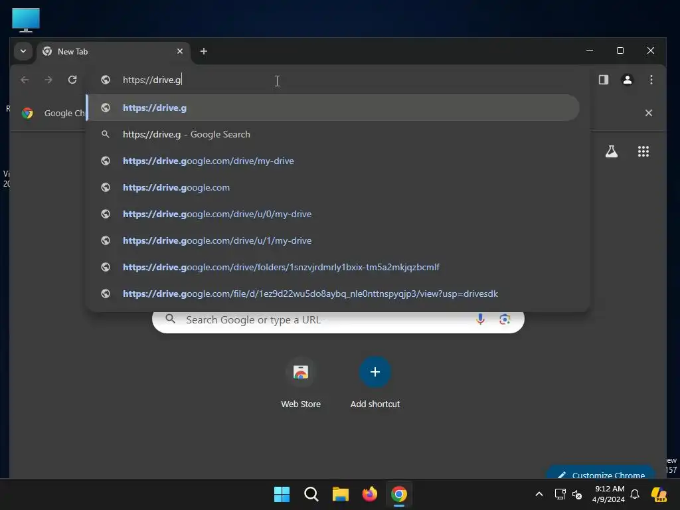Open muted volume tray icon
The height and width of the screenshot is (510, 680).
click(x=577, y=494)
